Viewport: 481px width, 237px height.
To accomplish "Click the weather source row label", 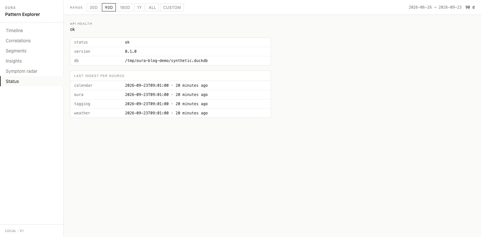I will pyautogui.click(x=82, y=113).
